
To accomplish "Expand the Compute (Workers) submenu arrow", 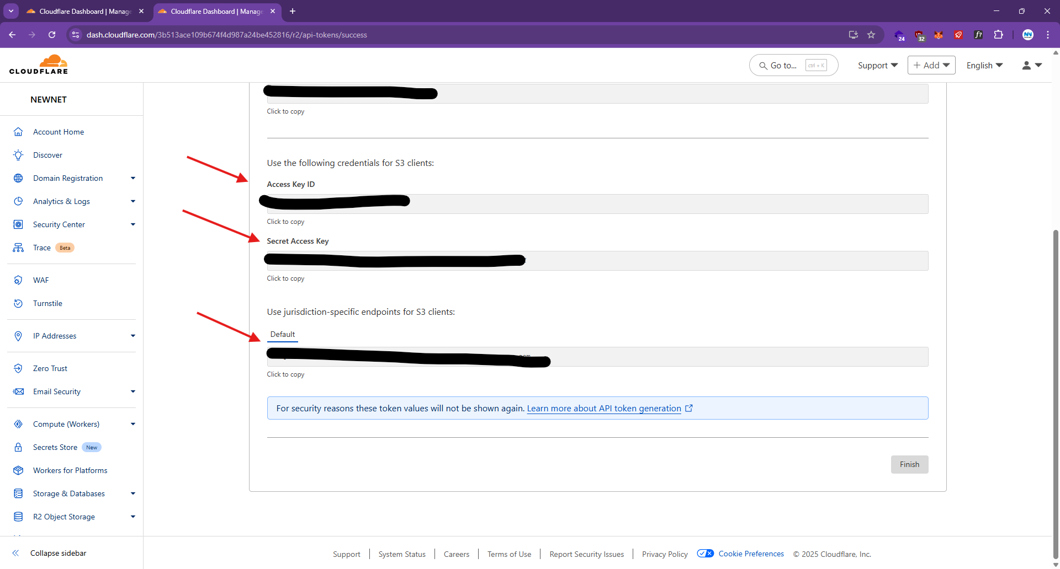I will (x=133, y=424).
